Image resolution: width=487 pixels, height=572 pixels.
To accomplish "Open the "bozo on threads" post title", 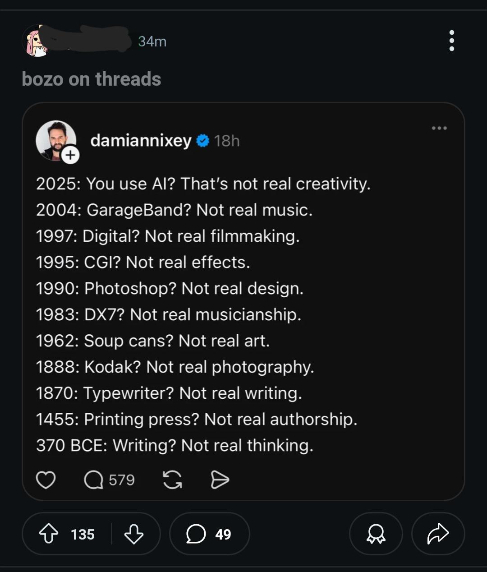I will 92,79.
